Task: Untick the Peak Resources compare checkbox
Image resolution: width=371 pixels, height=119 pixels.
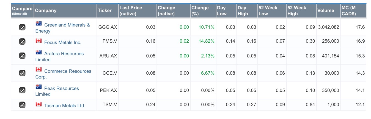Action: (22, 90)
